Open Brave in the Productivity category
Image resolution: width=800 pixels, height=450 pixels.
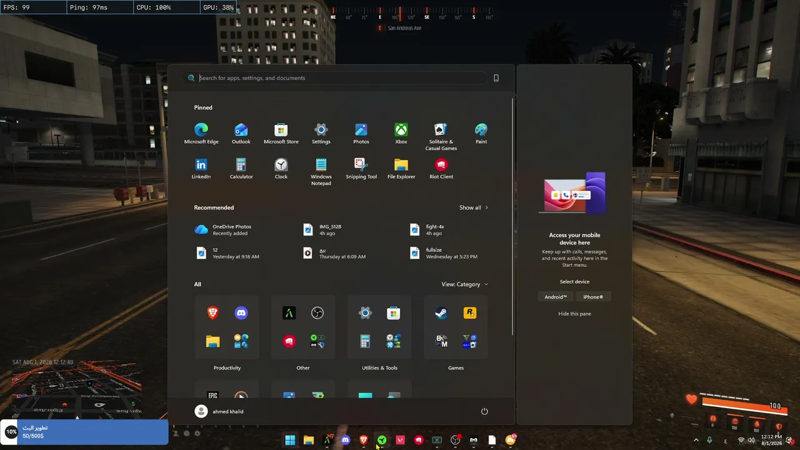coord(213,313)
